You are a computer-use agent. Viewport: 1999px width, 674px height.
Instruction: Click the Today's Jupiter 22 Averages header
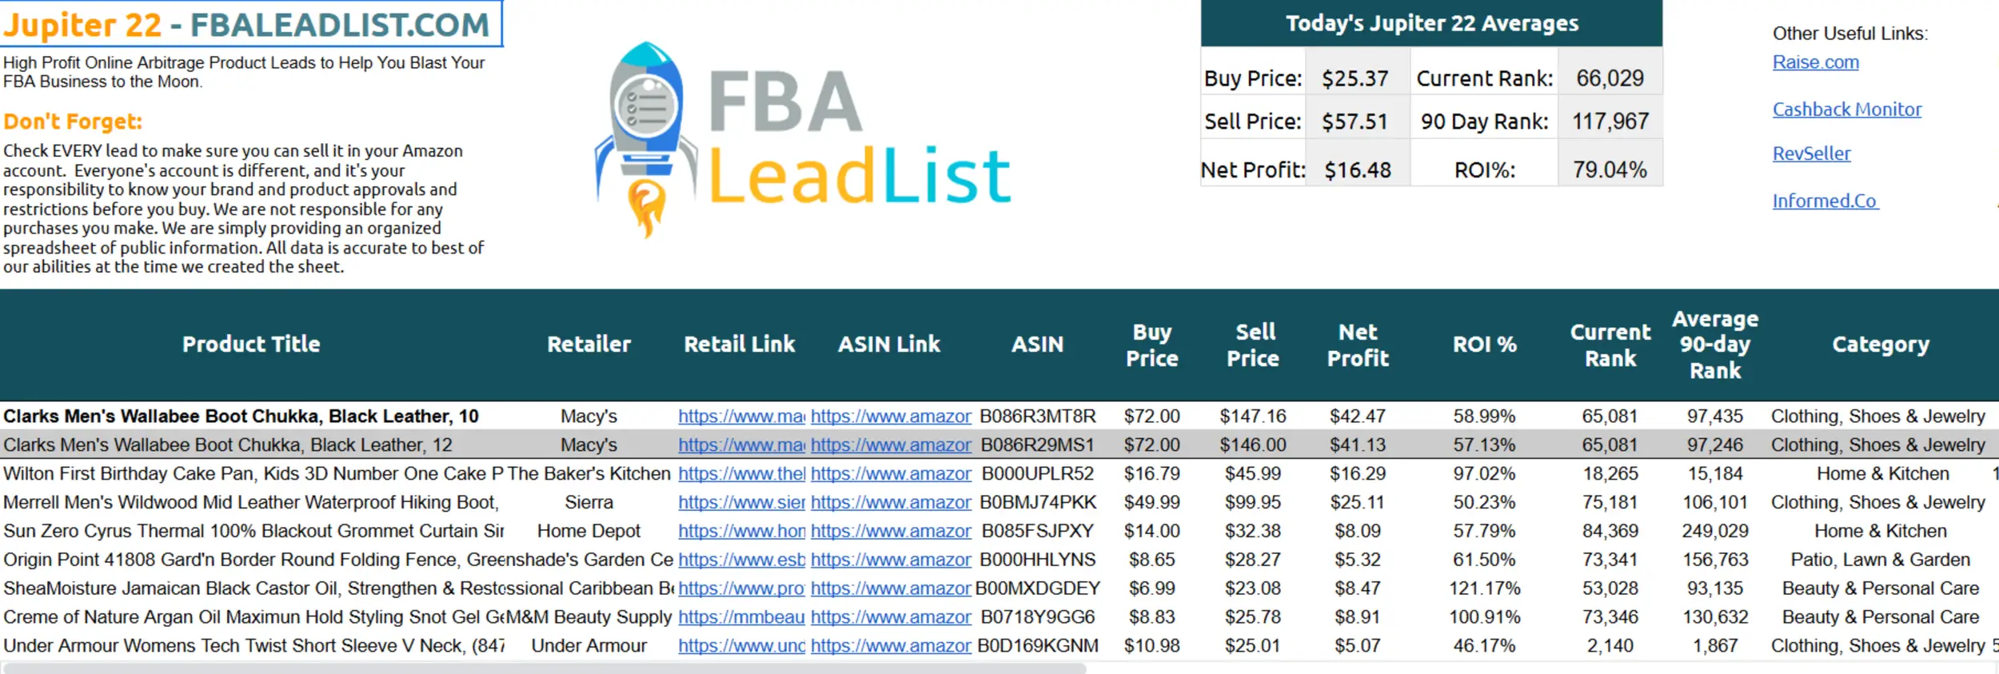[1431, 24]
